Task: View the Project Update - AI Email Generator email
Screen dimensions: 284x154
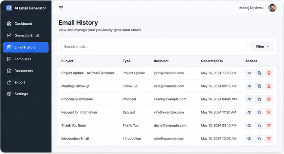Action: [x=249, y=73]
